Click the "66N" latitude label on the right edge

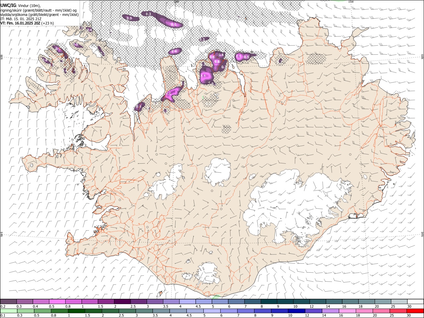(x=422, y=57)
